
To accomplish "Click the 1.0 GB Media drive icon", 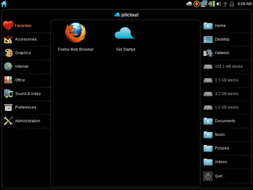I will click(x=208, y=107).
